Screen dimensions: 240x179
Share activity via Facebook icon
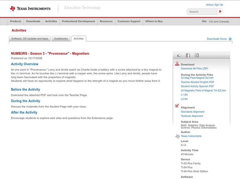coord(188,55)
